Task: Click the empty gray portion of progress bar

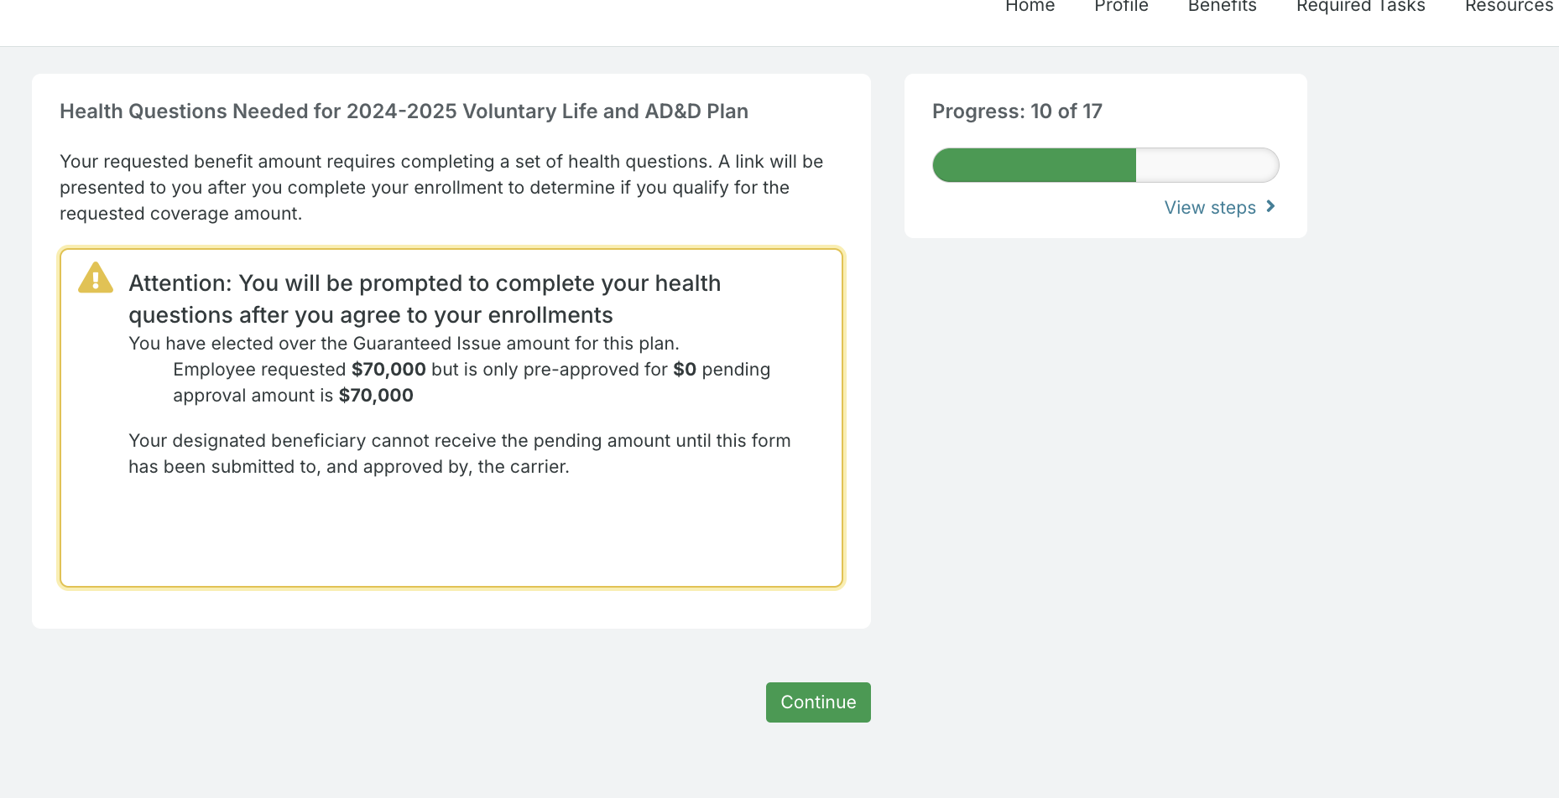Action: (1207, 165)
